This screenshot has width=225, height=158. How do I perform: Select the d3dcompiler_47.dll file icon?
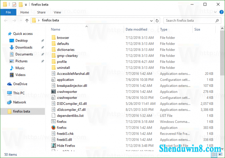point(53,110)
